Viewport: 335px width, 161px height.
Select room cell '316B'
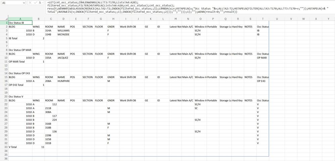coord(51,124)
